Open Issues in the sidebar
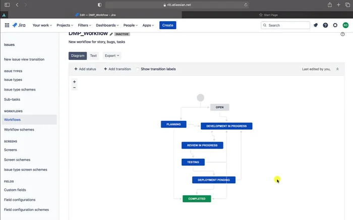 pos(9,45)
